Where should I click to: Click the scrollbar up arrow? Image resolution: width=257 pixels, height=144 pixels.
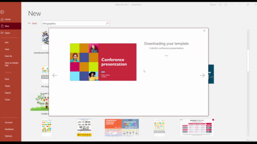(x=248, y=31)
